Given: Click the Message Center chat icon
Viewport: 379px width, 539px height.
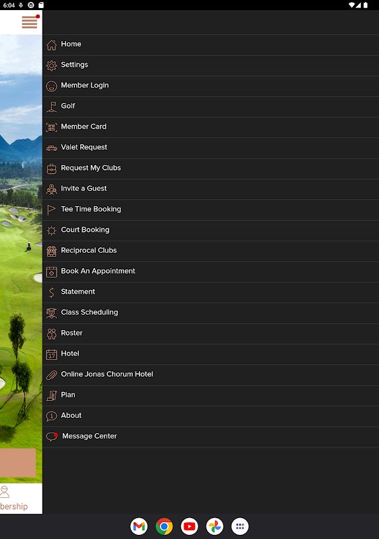Looking at the screenshot, I should coord(51,437).
